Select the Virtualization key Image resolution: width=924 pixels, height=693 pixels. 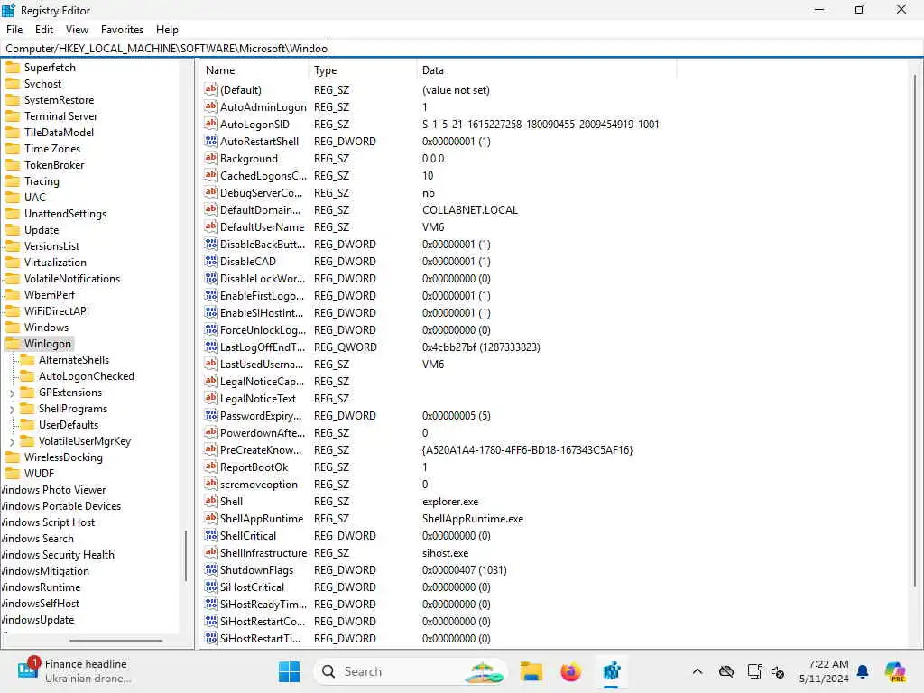pyautogui.click(x=55, y=263)
